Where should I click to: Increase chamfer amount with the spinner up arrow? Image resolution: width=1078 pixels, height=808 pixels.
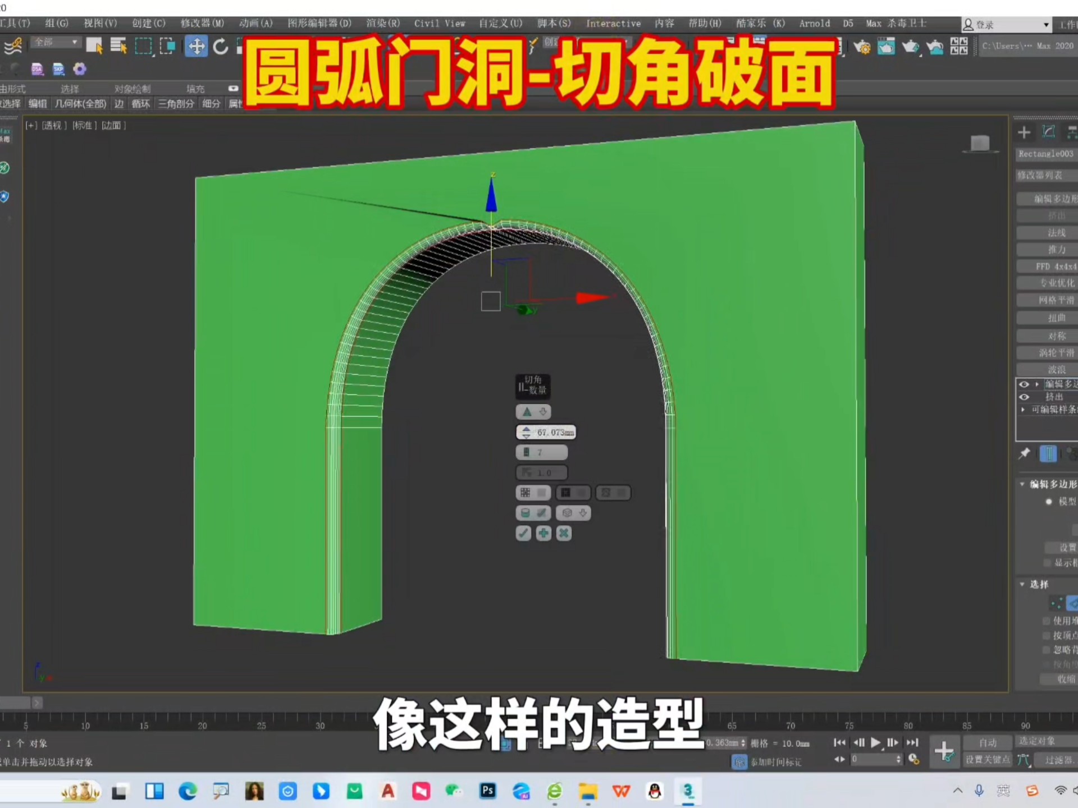pyautogui.click(x=526, y=429)
